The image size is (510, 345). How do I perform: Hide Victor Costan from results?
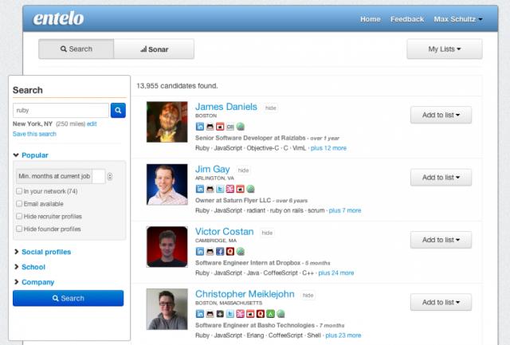[267, 233]
